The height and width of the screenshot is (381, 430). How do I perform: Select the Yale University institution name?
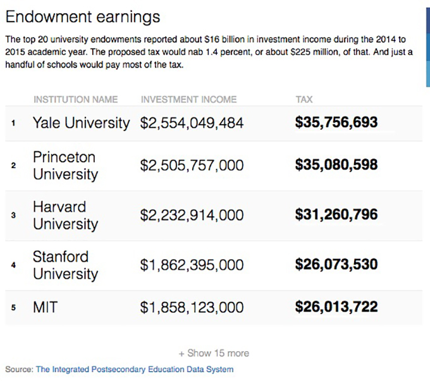pos(81,123)
